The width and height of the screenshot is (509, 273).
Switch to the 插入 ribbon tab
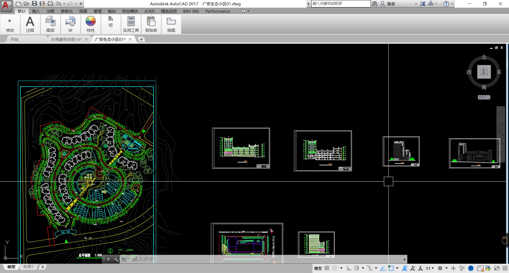tap(36, 11)
